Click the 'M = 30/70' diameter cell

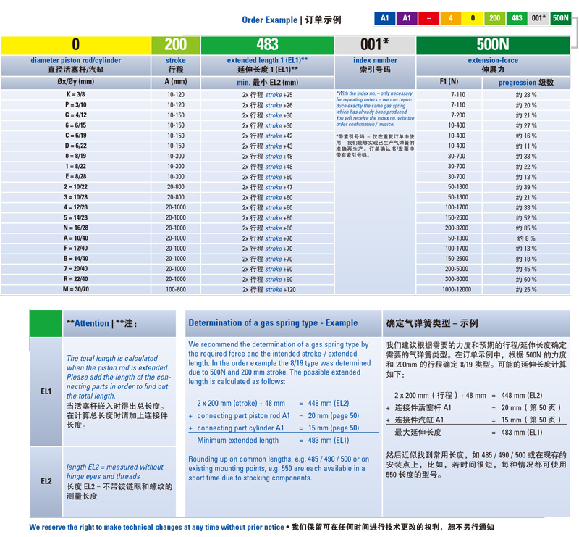click(x=76, y=289)
